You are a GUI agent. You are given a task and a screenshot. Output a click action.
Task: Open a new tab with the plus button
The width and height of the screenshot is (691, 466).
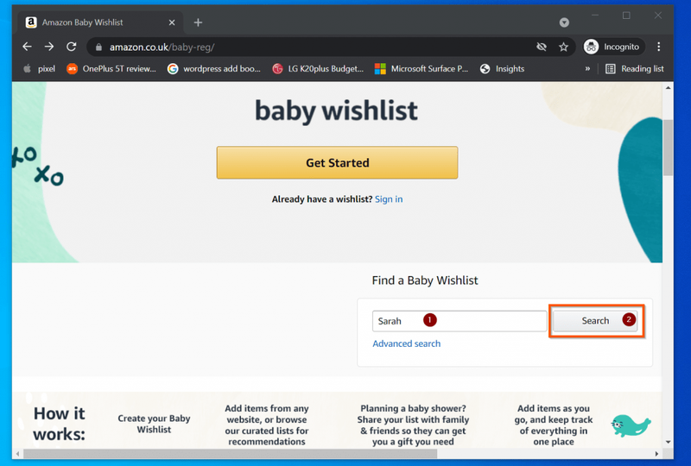(x=198, y=22)
